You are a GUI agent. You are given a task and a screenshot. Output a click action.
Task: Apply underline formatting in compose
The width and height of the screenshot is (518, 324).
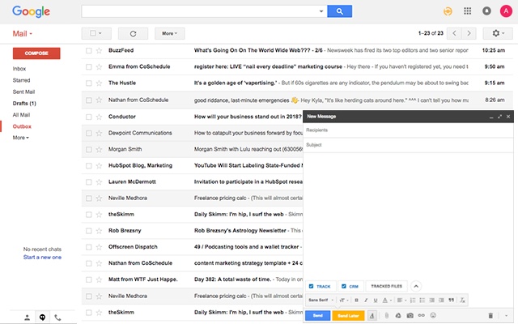click(x=376, y=301)
